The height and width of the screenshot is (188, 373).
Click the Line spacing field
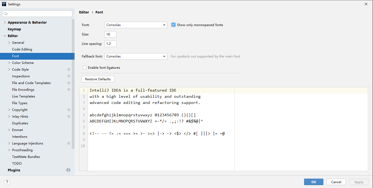tap(110, 44)
